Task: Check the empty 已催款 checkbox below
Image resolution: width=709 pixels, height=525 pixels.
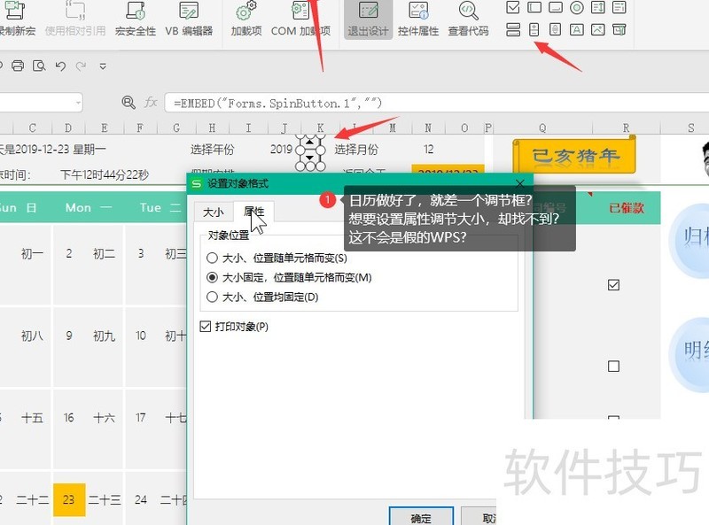Action: click(x=613, y=366)
